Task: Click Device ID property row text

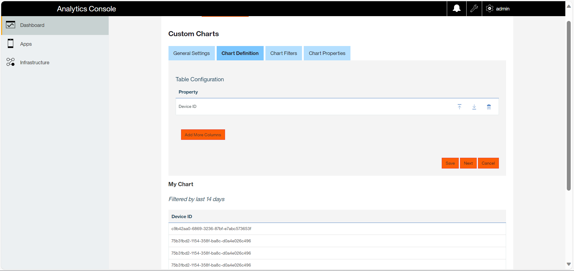Action: click(187, 107)
